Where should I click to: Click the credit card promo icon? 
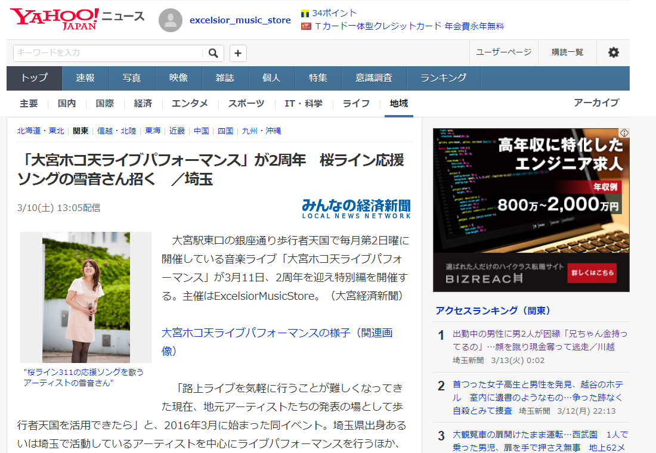tap(307, 26)
